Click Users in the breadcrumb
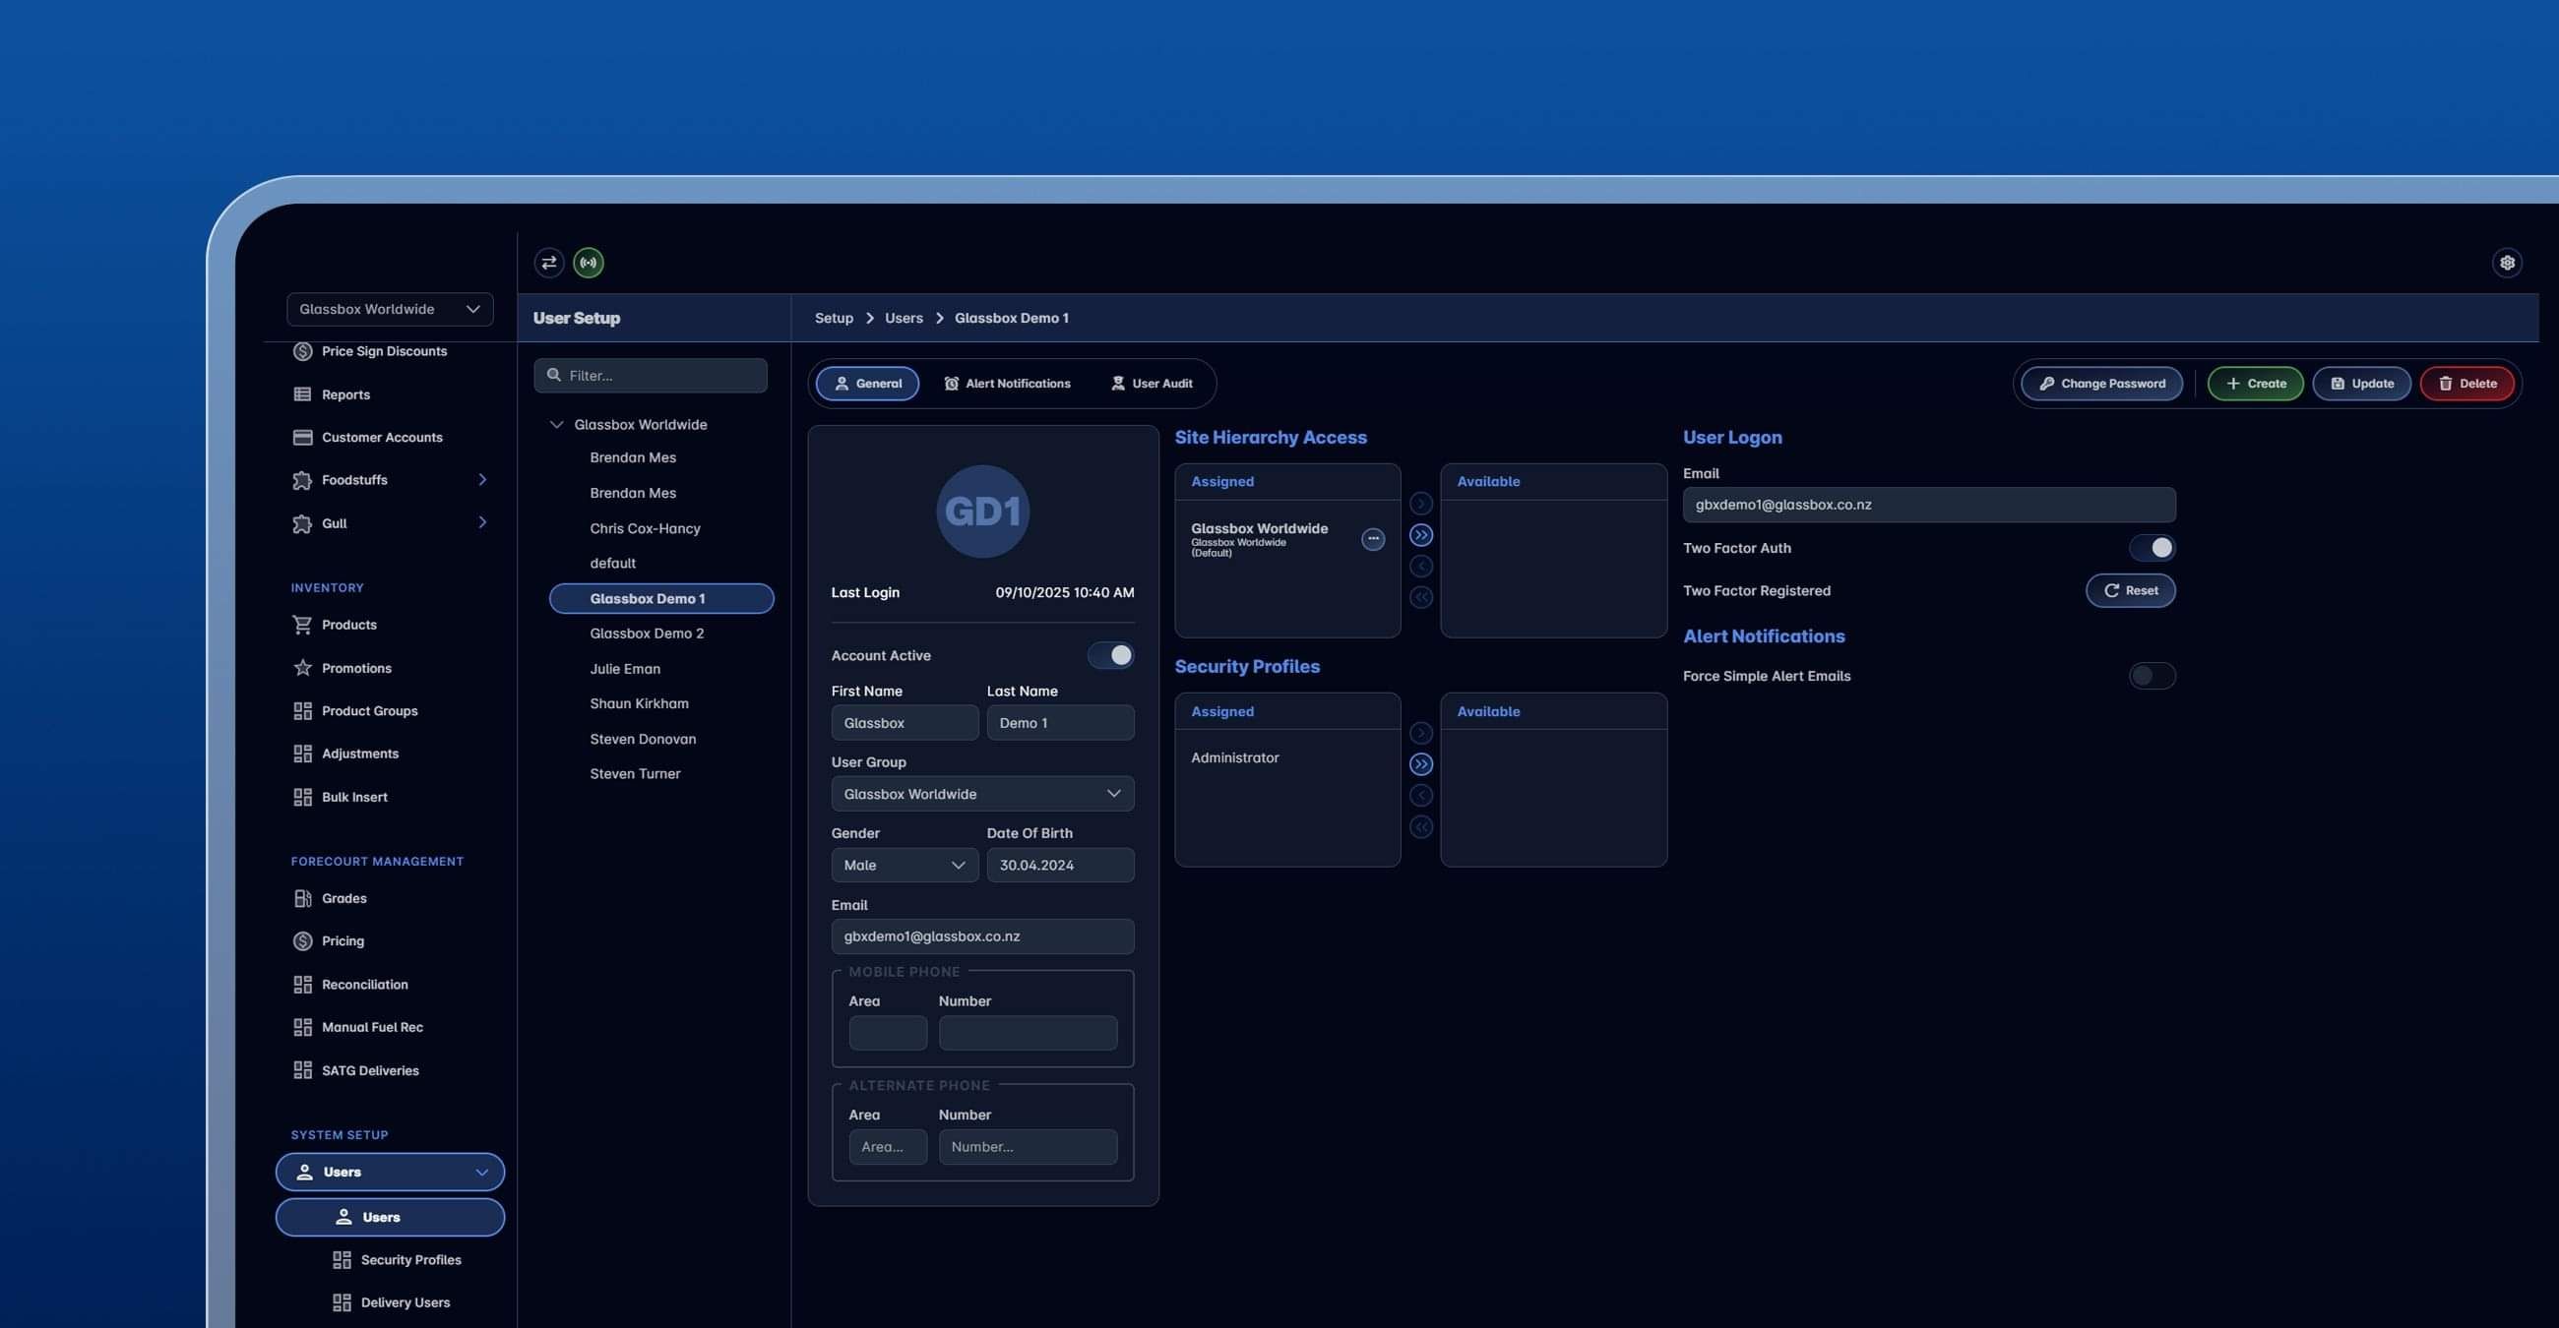Screen dimensions: 2559x1328 903,319
